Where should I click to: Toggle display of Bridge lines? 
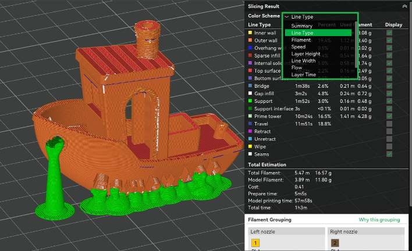tap(389, 86)
